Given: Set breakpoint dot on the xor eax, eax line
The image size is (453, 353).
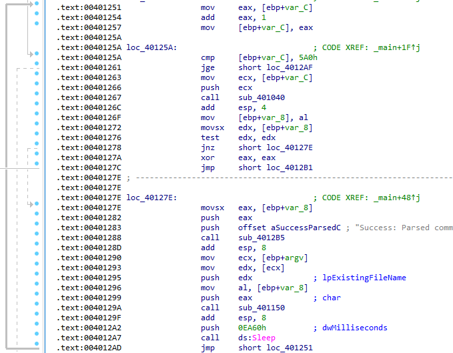Looking at the screenshot, I should click(x=37, y=157).
